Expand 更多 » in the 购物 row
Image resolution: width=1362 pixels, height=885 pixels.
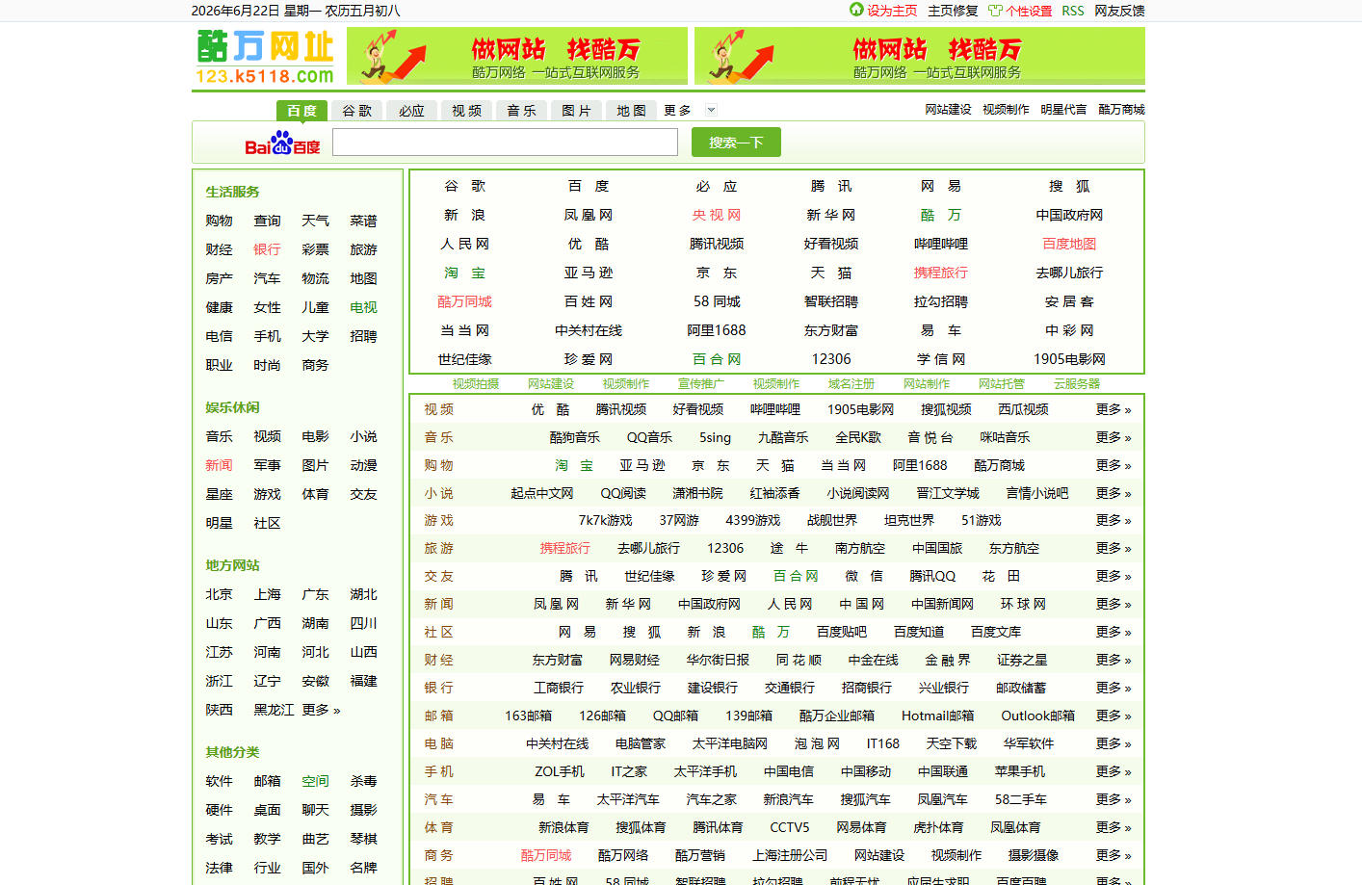[x=1113, y=465]
